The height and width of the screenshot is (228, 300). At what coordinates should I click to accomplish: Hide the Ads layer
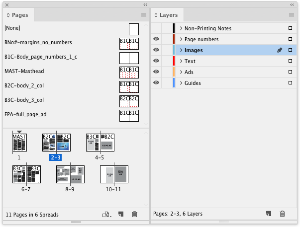coord(156,72)
